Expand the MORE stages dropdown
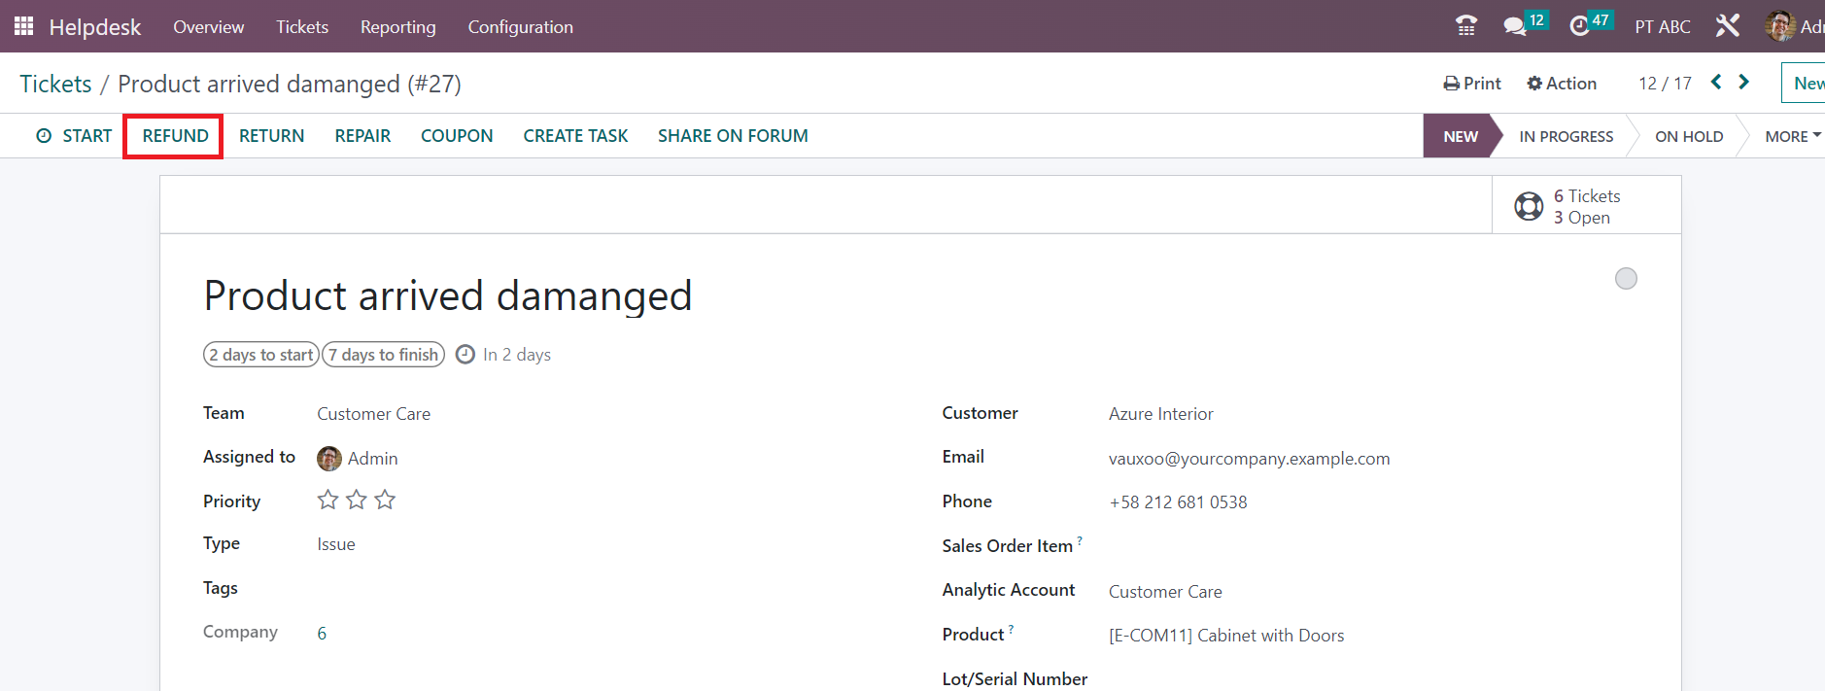 pos(1792,136)
